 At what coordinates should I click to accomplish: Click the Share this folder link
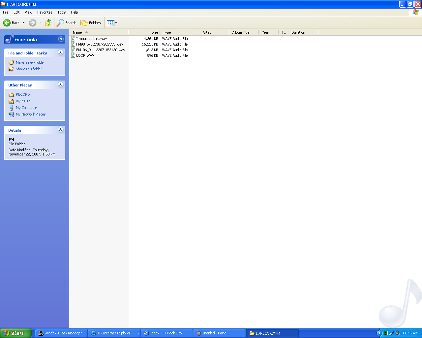29,69
